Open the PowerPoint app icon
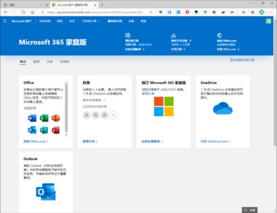 56,118
